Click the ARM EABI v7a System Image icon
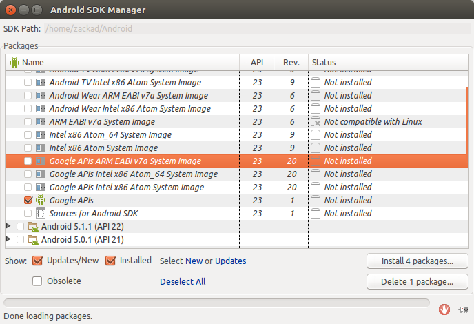 (41, 121)
